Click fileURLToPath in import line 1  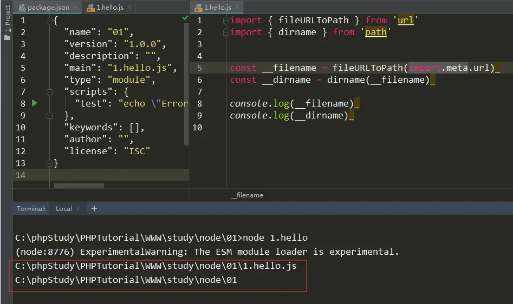pos(314,20)
